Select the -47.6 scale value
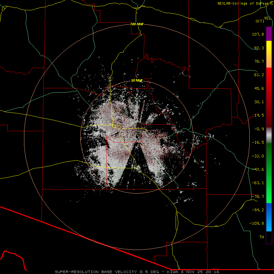 coord(258,170)
